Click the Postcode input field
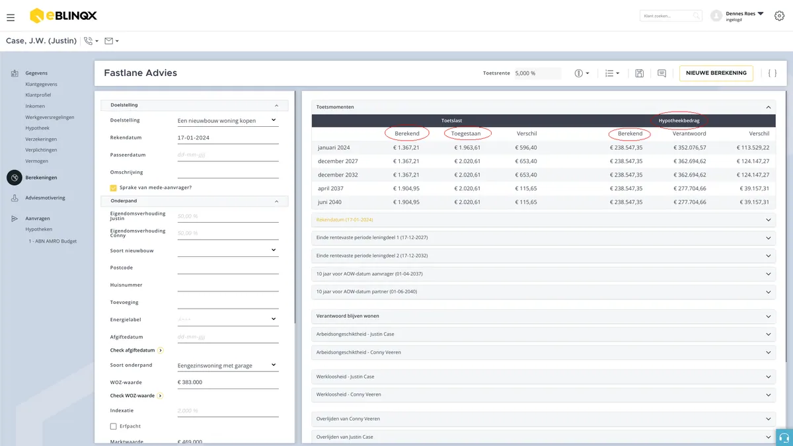The height and width of the screenshot is (446, 793). 228,268
